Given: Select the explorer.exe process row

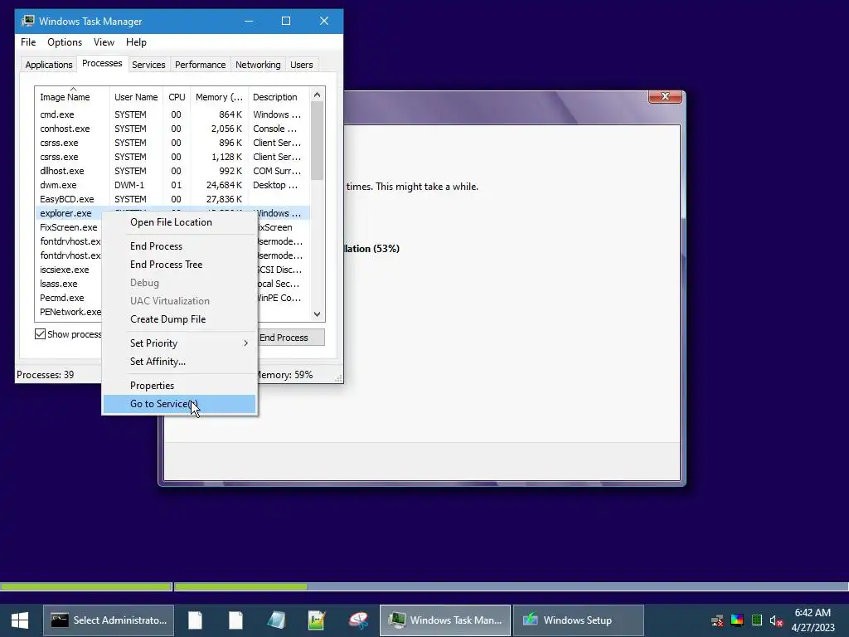Looking at the screenshot, I should (x=70, y=213).
